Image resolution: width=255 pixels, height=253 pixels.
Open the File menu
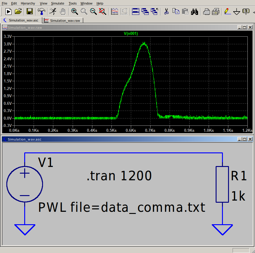[x=5, y=3]
